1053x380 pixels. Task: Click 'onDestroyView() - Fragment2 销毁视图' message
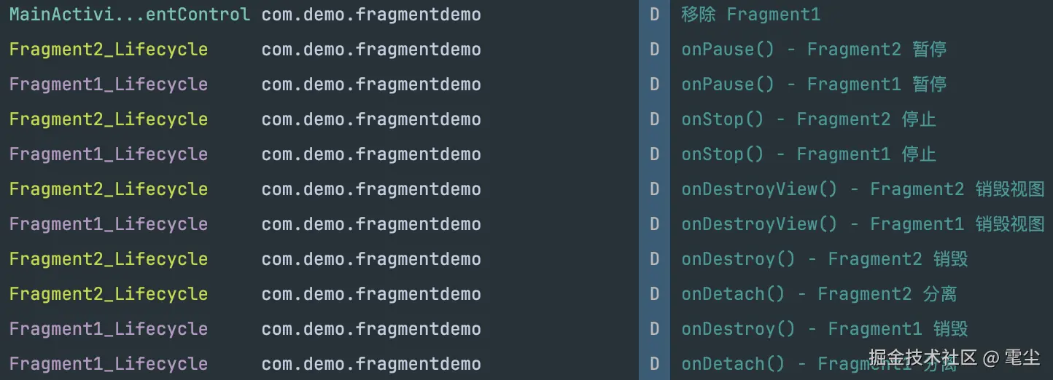[863, 189]
